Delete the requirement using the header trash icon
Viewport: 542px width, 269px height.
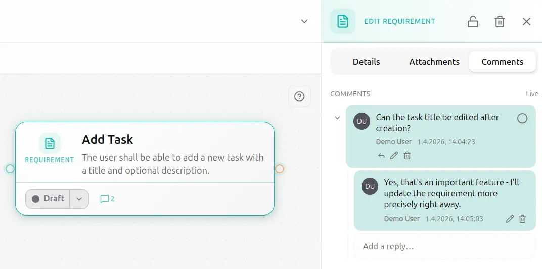500,21
